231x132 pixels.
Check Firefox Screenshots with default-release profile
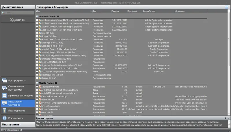(37, 109)
